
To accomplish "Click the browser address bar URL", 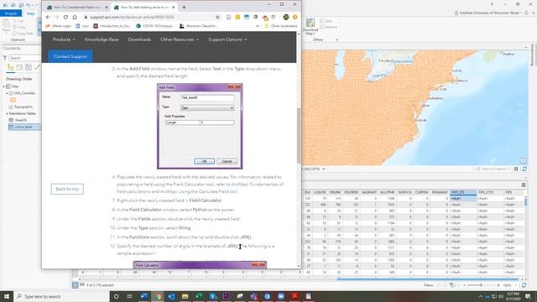I will click(x=132, y=17).
